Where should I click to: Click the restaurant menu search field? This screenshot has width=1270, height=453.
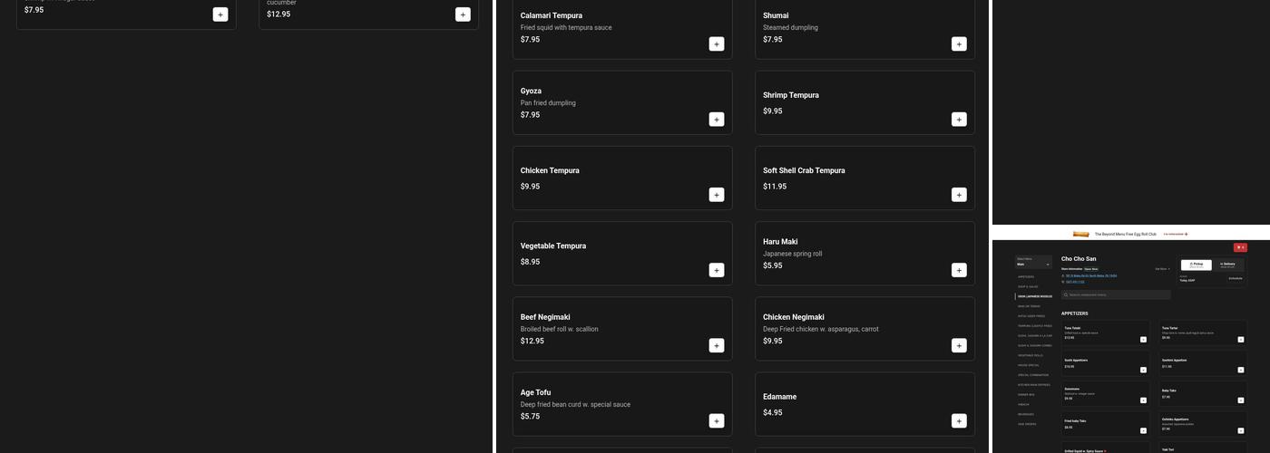click(1116, 294)
